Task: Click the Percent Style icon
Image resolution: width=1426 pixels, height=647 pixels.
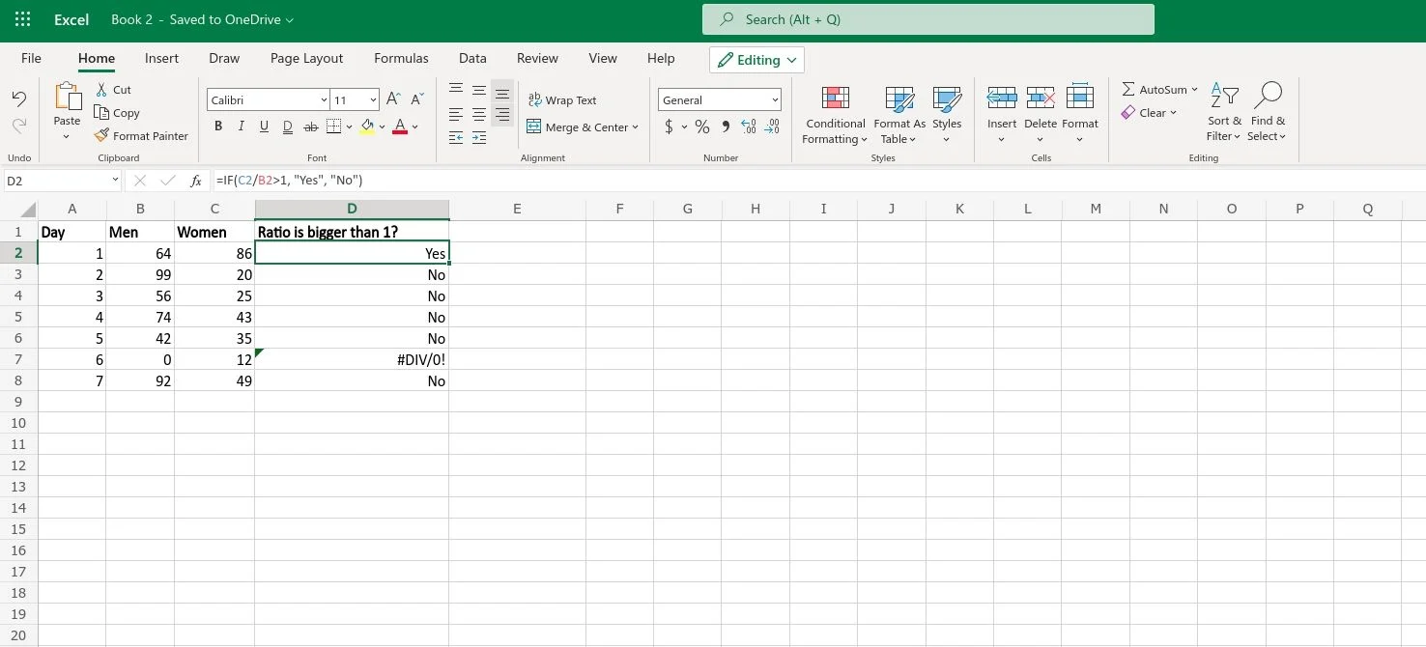Action: point(702,127)
